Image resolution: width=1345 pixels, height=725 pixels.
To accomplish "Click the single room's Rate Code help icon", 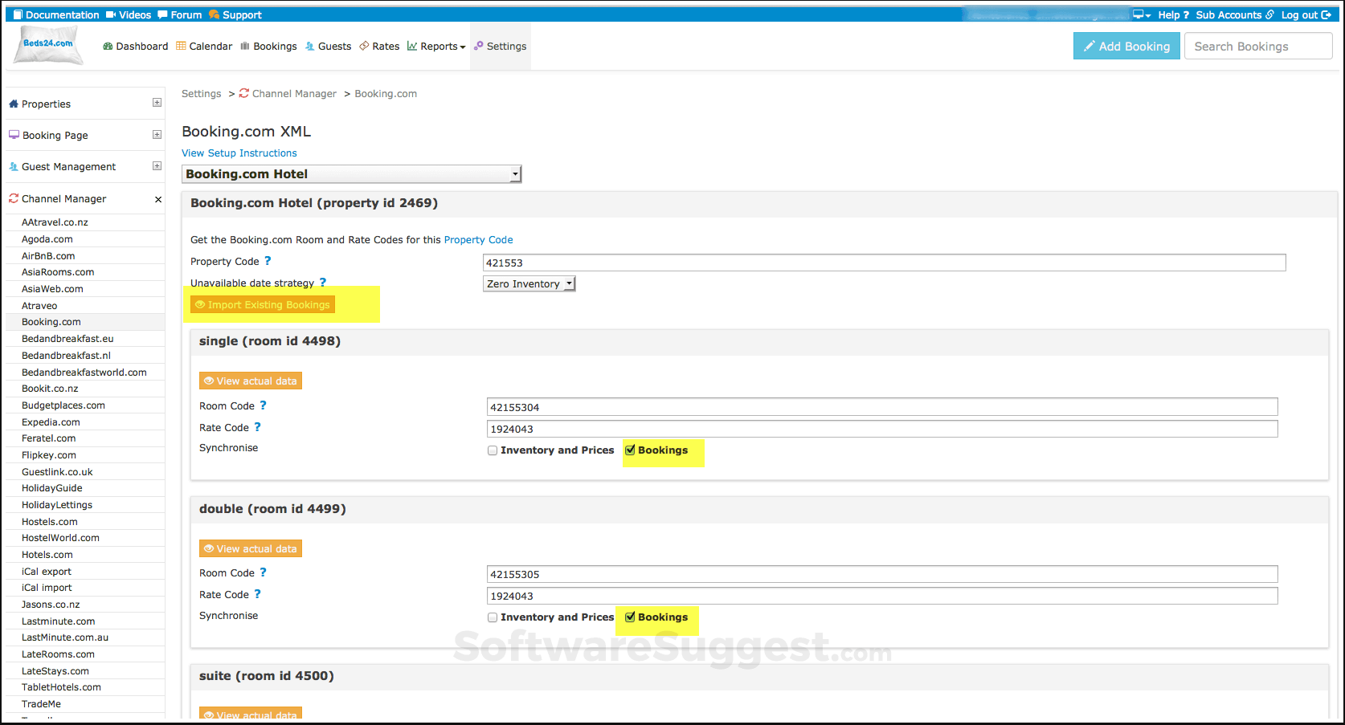I will (257, 427).
